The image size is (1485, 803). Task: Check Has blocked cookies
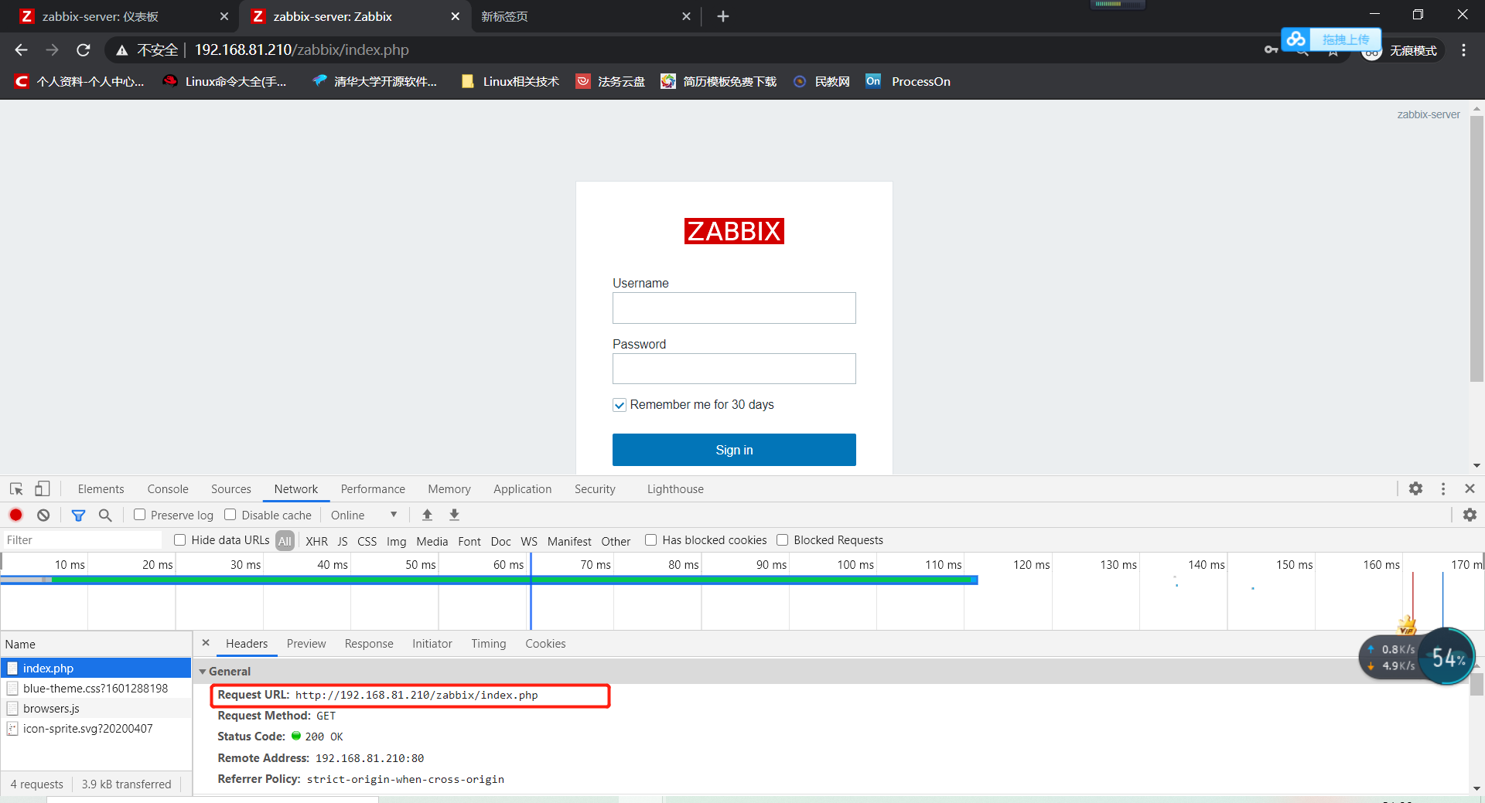click(651, 540)
